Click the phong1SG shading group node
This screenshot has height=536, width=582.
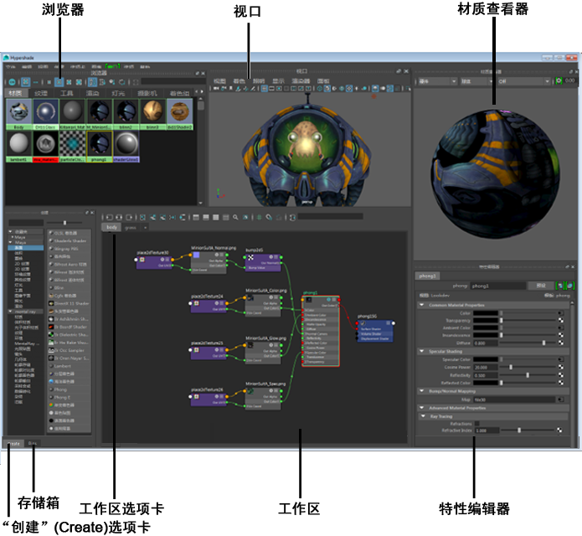click(375, 330)
